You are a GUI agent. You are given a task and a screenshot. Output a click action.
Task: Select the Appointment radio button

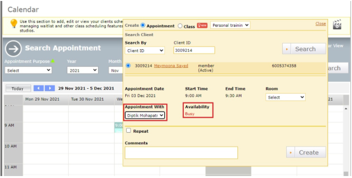tap(143, 25)
